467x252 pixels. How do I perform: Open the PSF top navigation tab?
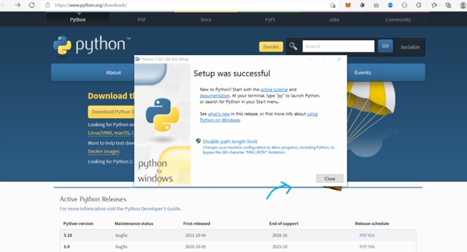click(x=142, y=20)
